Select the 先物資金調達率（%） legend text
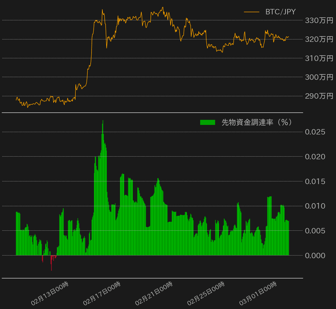This screenshot has width=336, height=309. pyautogui.click(x=257, y=122)
